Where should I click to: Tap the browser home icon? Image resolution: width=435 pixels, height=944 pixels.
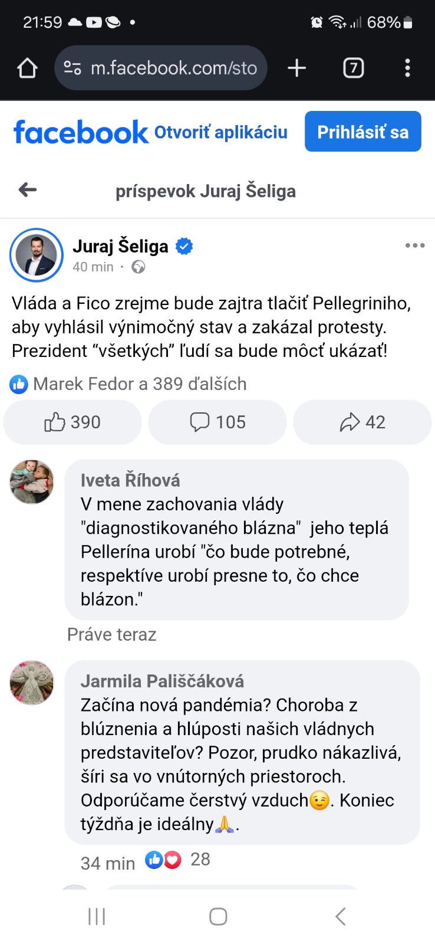click(x=27, y=68)
